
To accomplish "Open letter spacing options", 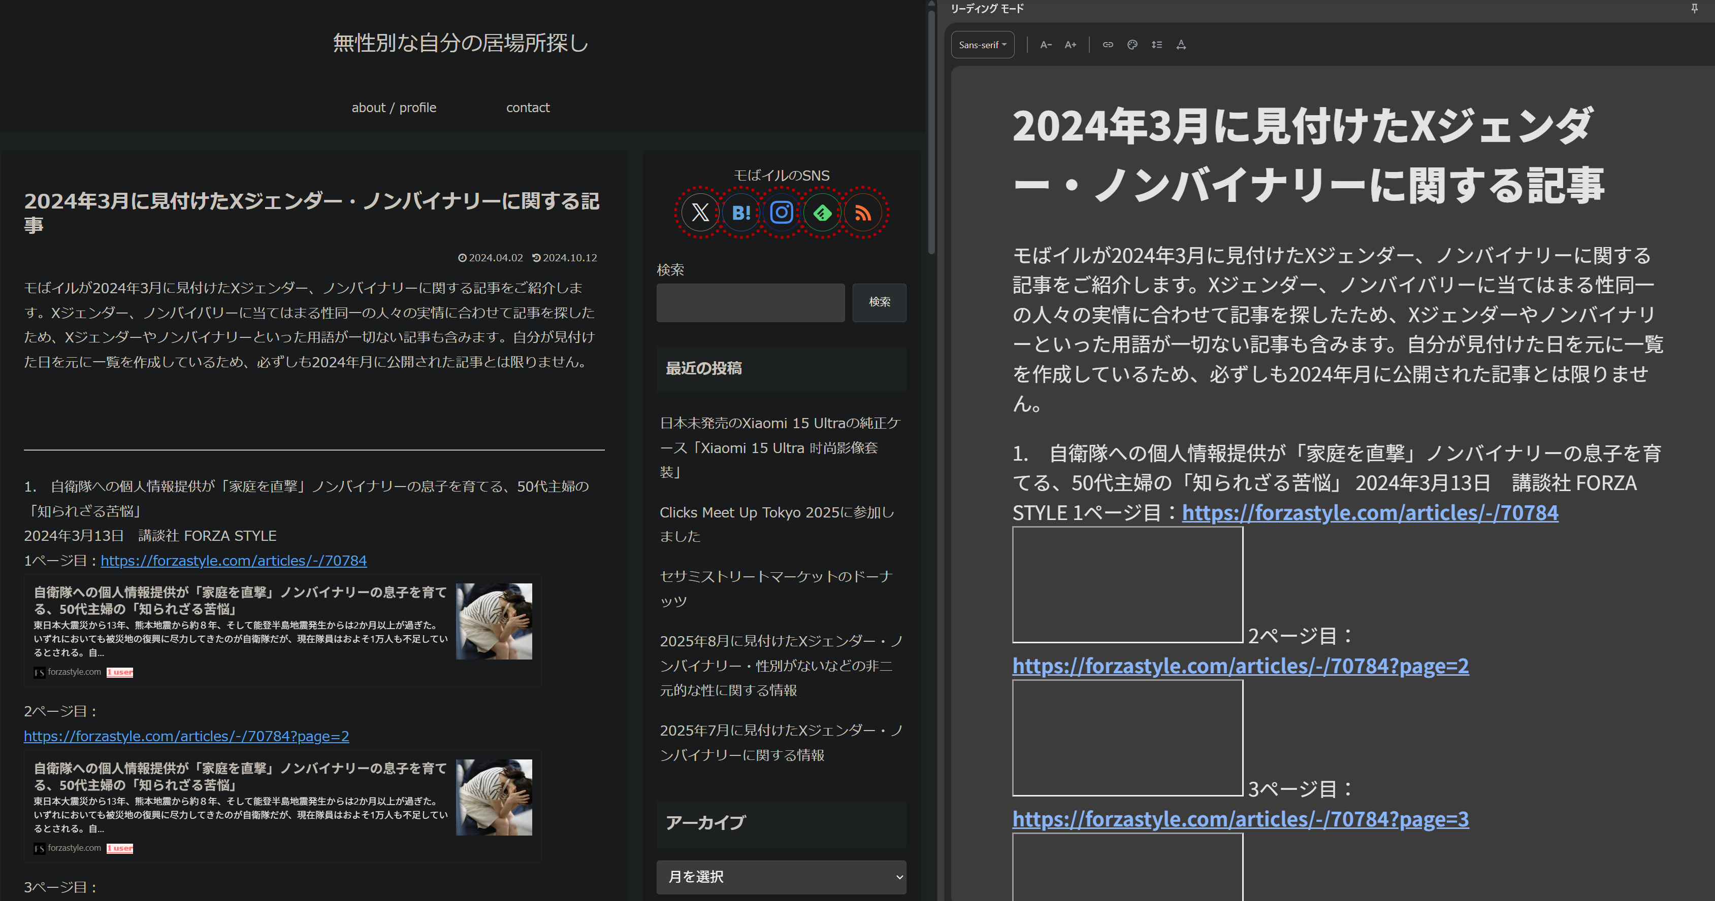I will click(1181, 45).
